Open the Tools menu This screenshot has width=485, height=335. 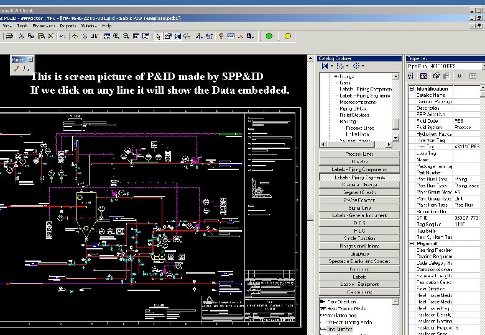pyautogui.click(x=22, y=26)
